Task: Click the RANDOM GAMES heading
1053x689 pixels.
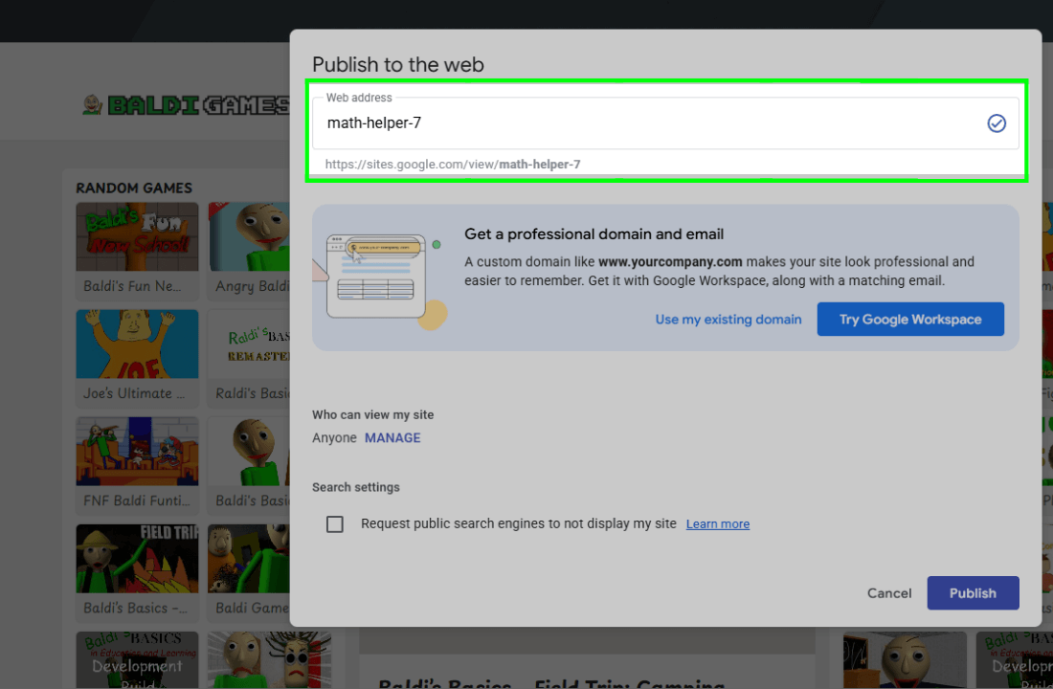Action: pyautogui.click(x=134, y=188)
